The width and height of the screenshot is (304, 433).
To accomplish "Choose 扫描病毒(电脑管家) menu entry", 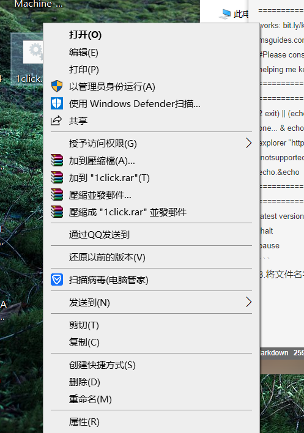I will (151, 279).
